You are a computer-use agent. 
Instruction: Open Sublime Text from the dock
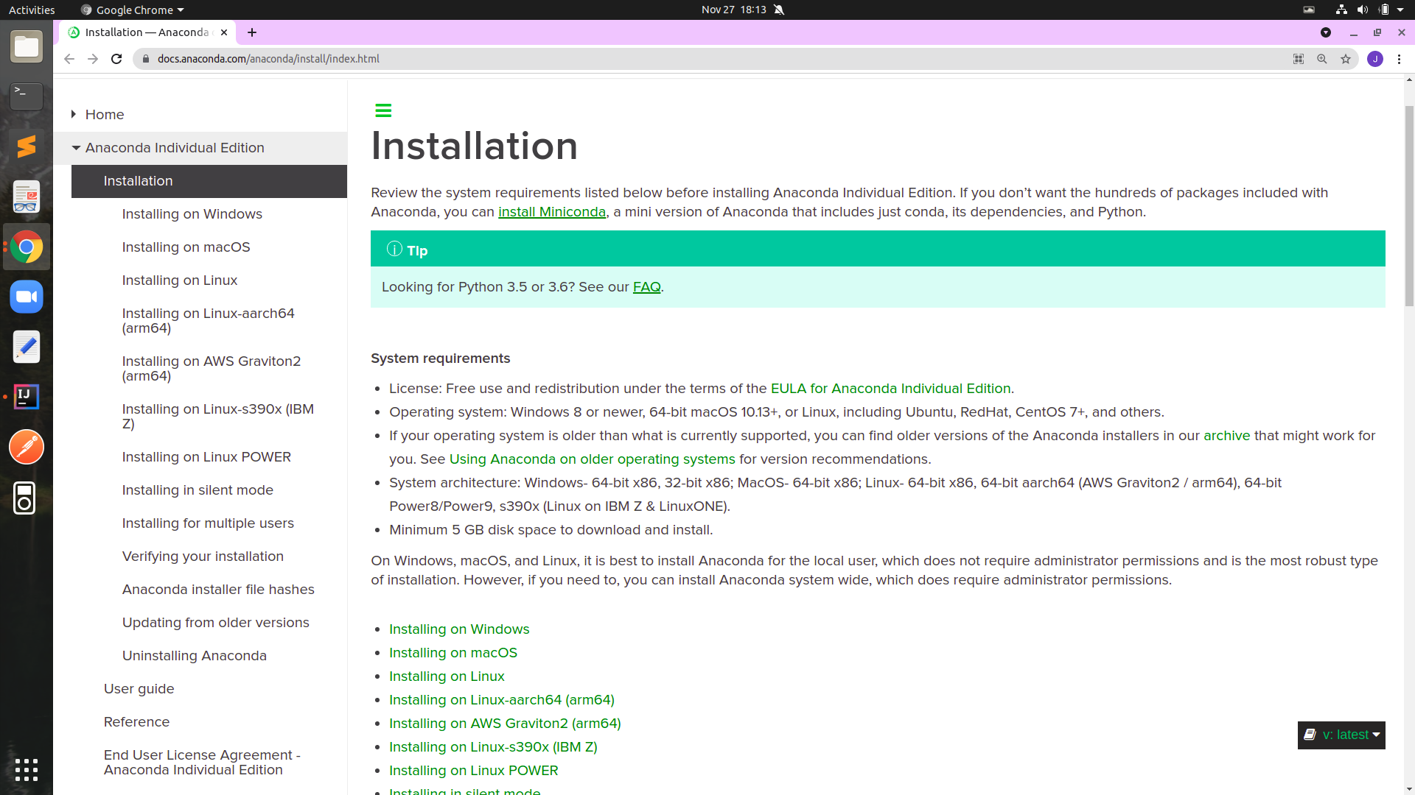(x=27, y=146)
